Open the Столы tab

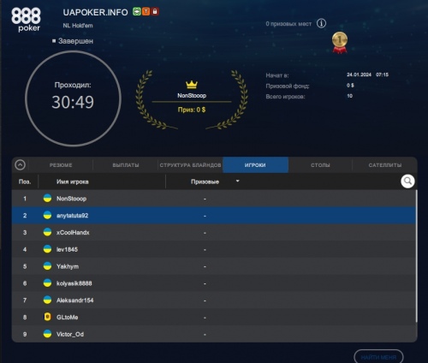[x=320, y=165]
